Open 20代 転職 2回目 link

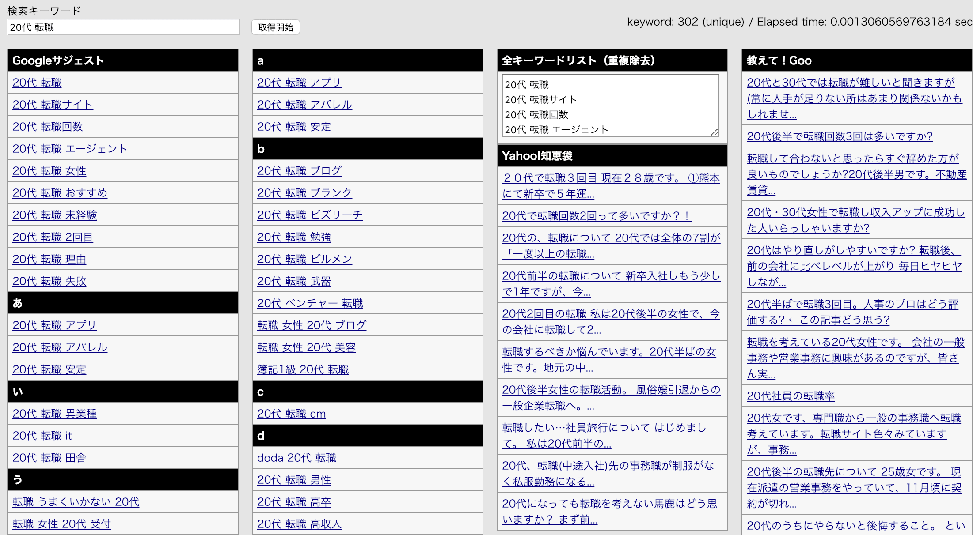tap(53, 237)
